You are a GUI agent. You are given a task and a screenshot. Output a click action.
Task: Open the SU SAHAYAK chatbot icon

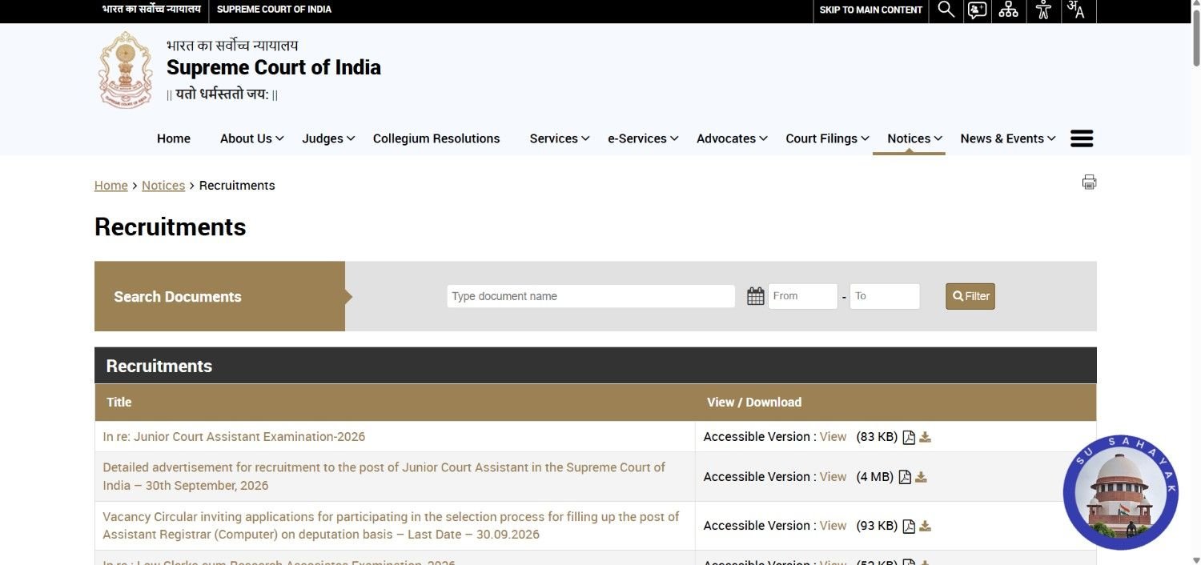click(1121, 492)
